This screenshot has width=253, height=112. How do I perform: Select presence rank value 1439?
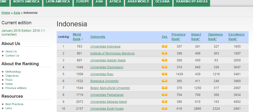click(x=179, y=74)
